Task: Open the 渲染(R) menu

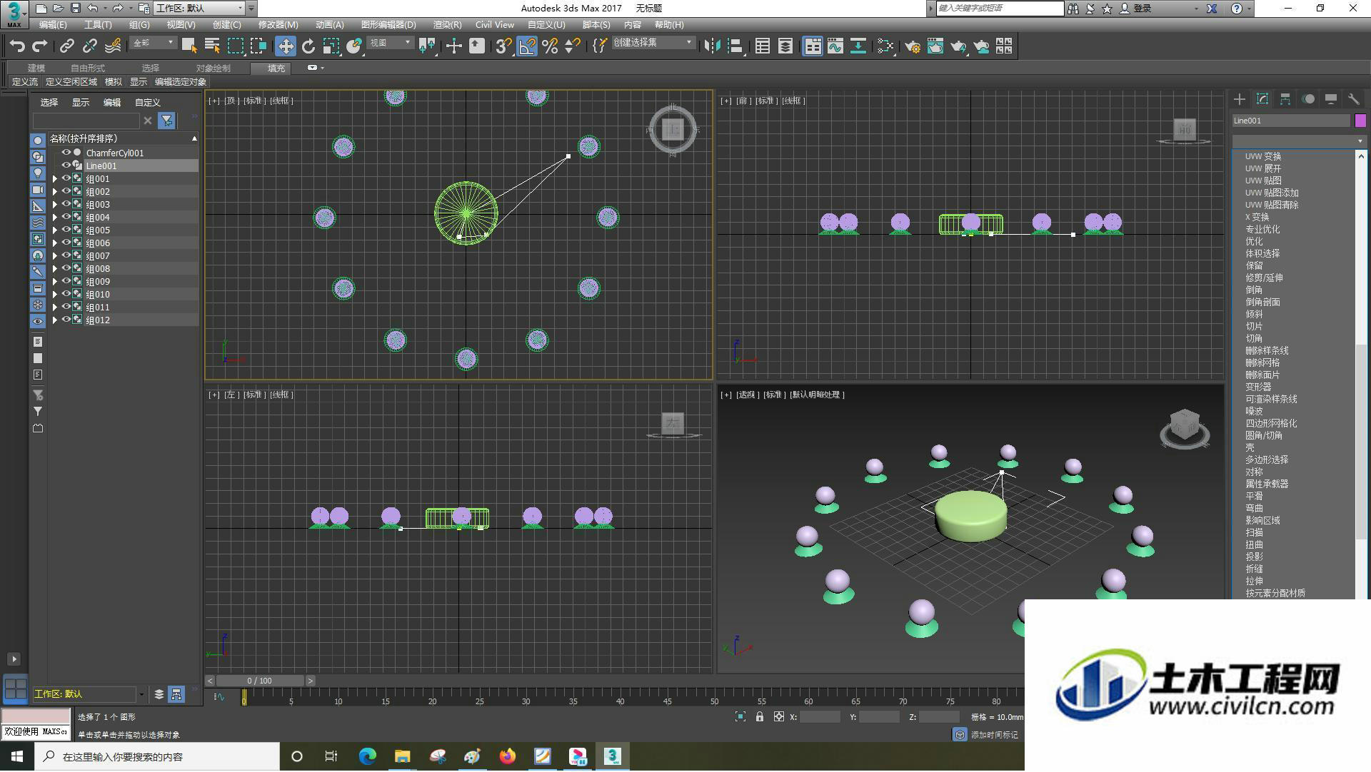Action: point(447,24)
